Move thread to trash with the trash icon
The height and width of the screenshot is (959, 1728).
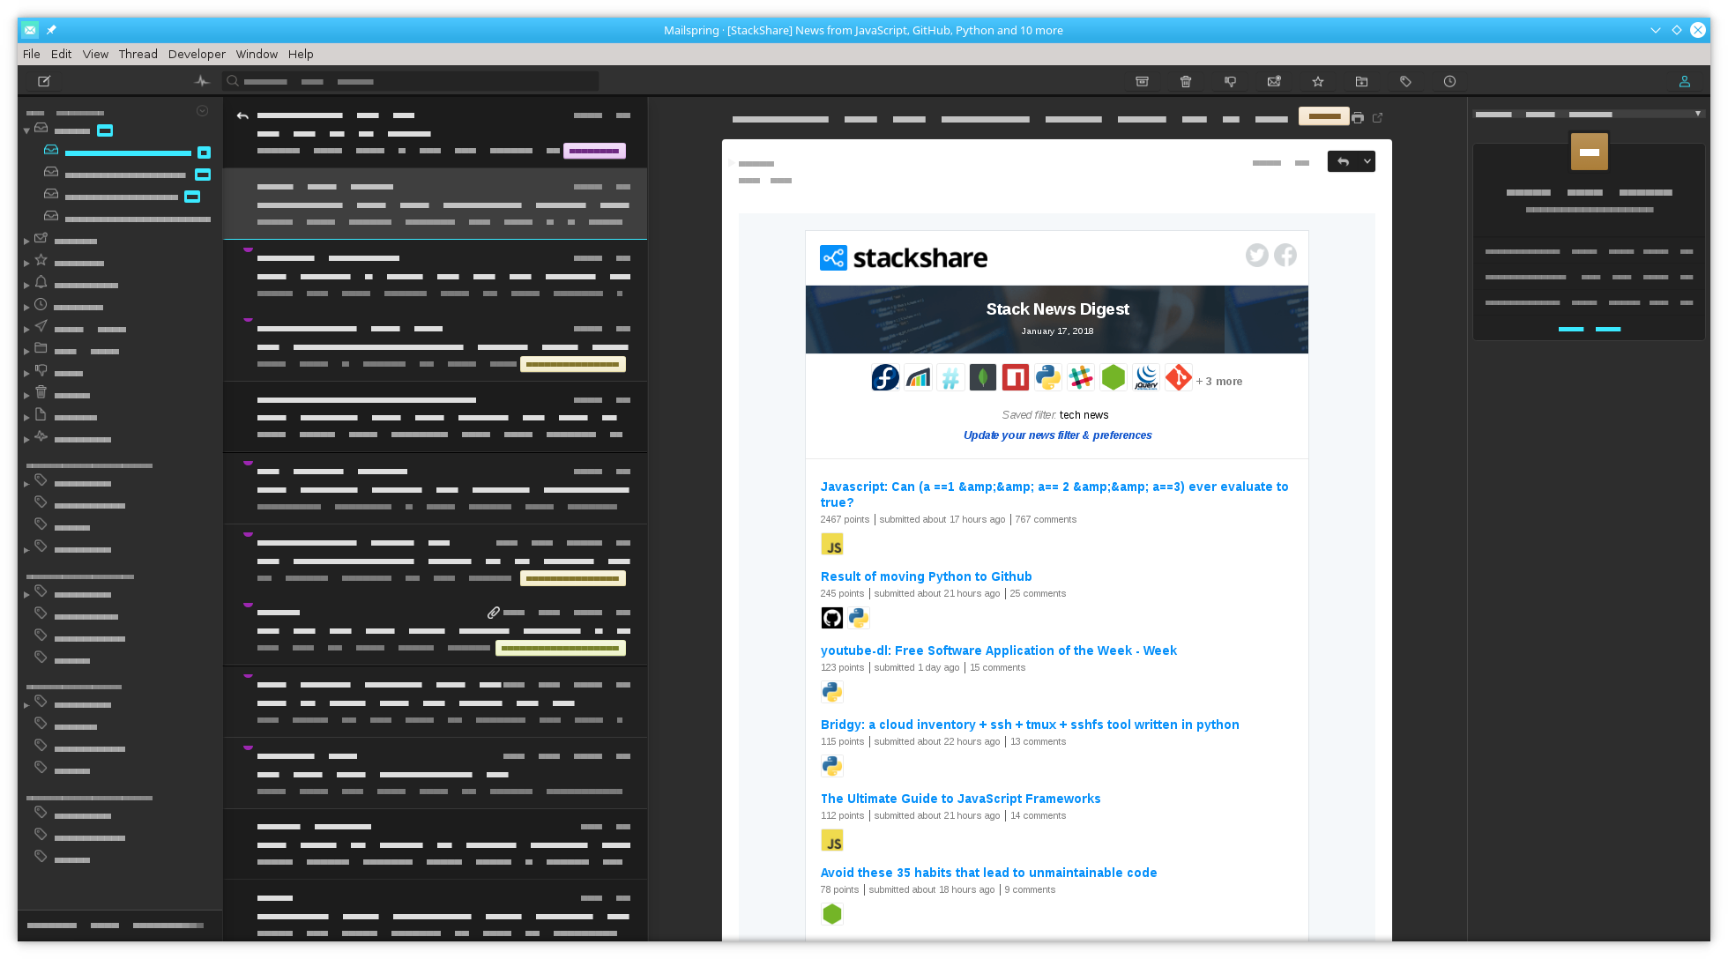tap(1186, 81)
